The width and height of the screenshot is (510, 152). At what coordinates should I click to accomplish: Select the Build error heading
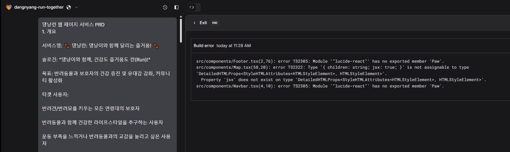pos(204,46)
